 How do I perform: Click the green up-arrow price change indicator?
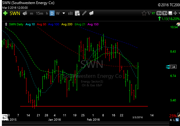159,18
